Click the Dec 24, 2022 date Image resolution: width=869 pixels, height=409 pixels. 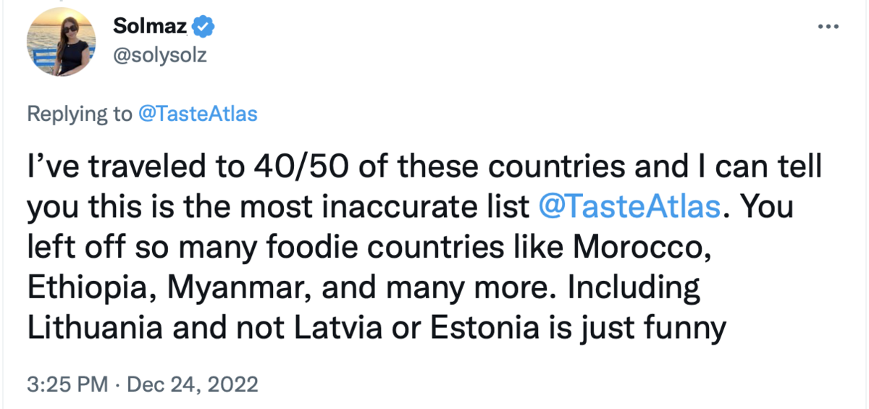click(192, 383)
